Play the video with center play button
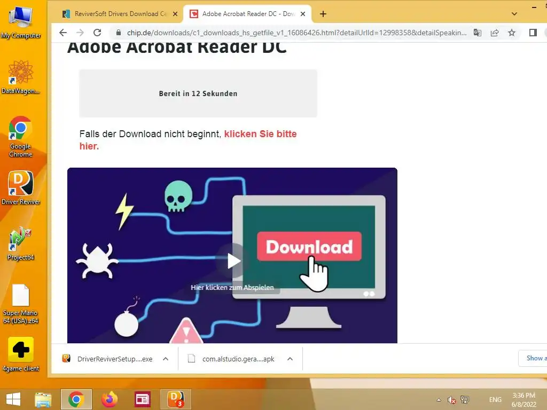 (233, 261)
